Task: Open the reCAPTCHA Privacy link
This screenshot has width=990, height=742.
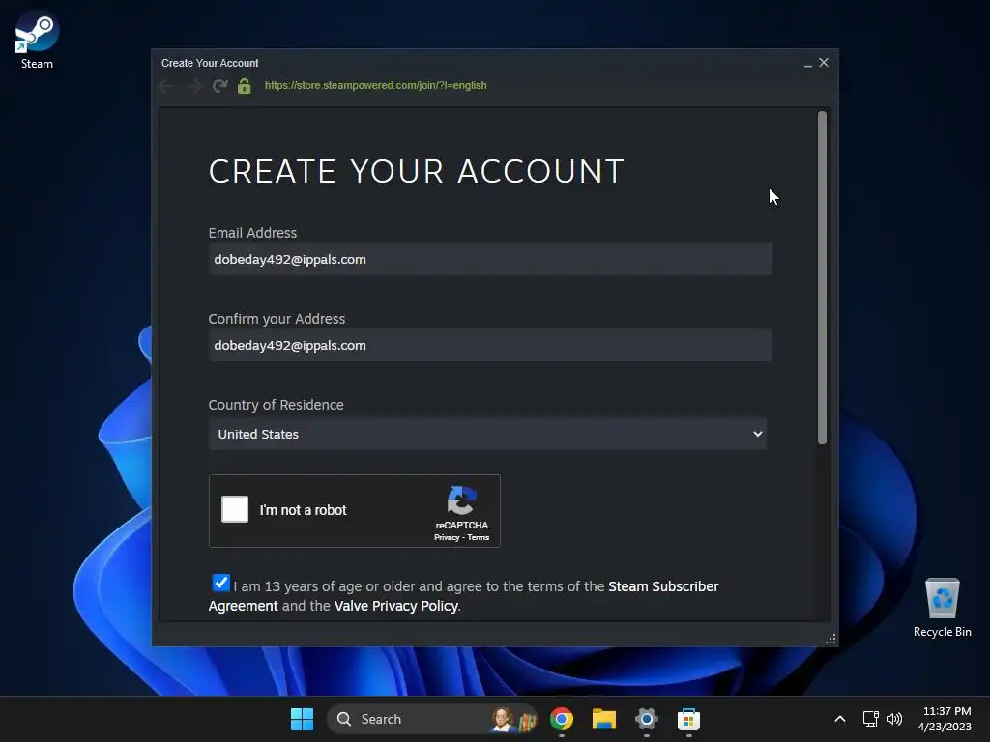Action: 447,537
